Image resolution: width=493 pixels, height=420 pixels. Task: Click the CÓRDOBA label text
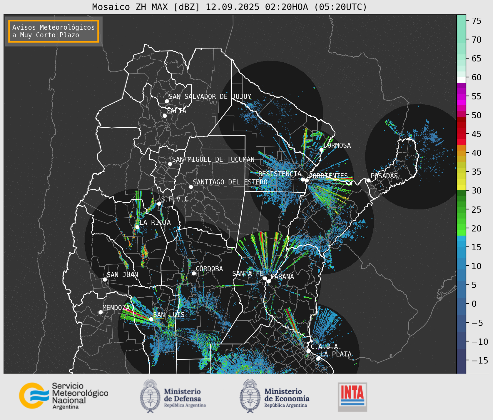(209, 269)
